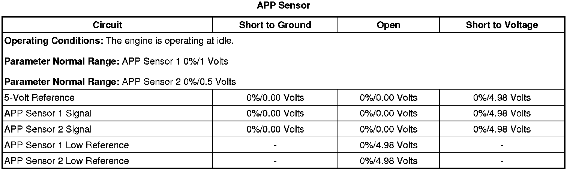The image size is (570, 171).
Task: Select 5-Volt Reference Short to Voltage value
Action: tap(502, 98)
